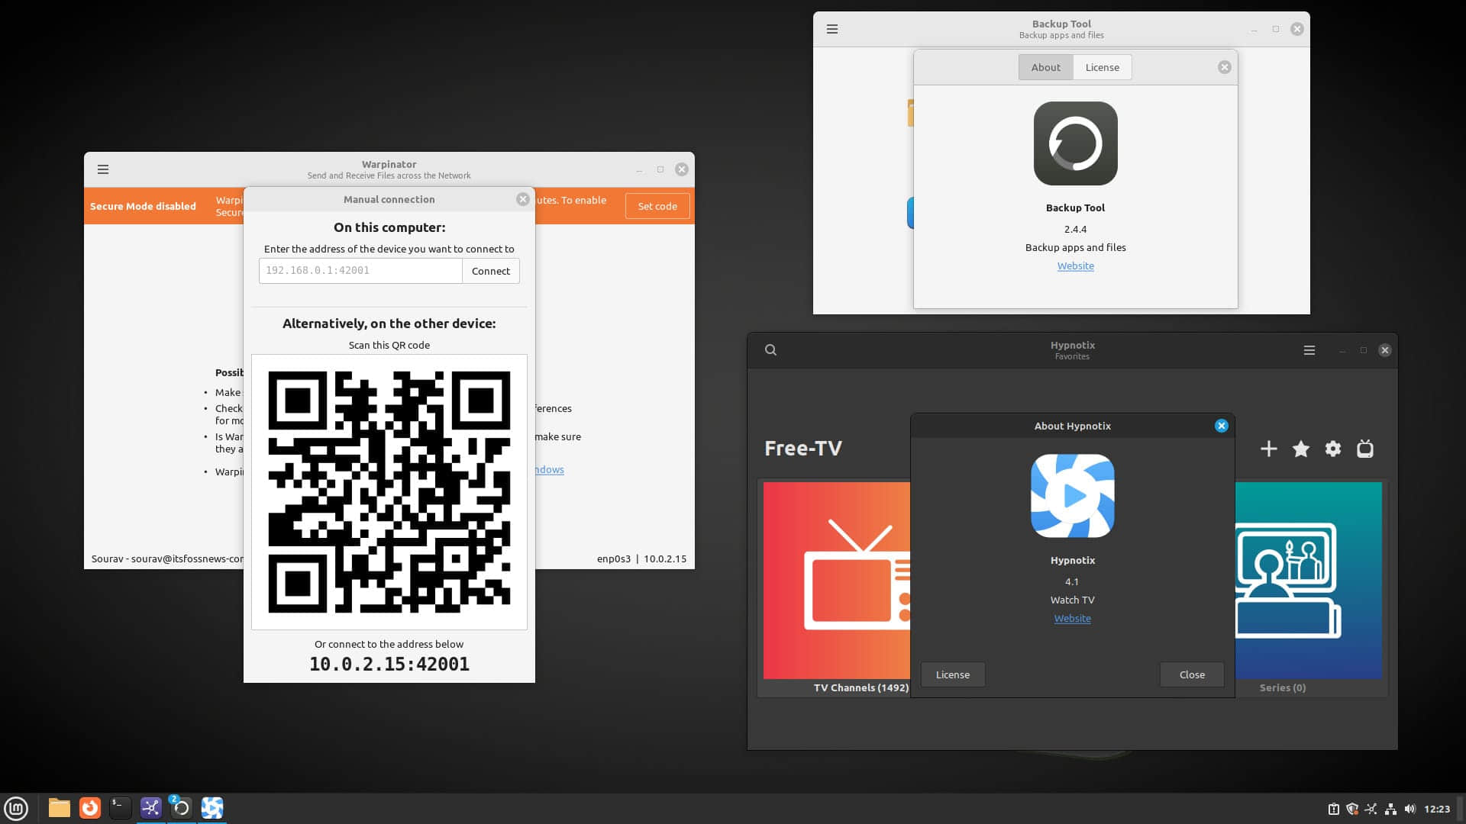Open favorites with the star icon
1466x824 pixels.
[x=1301, y=449]
